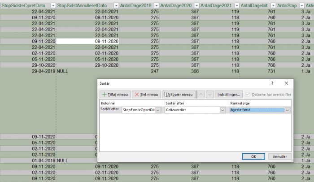Open the Sortér dialog help question mark
Screen dimensions: 314x182
pos(272,83)
